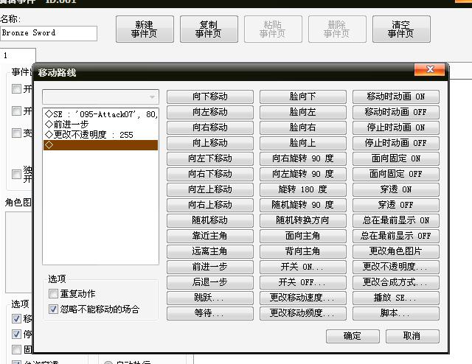Image resolution: width=472 pixels, height=364 pixels.
Task: Open 开关 ON... dialog
Action: coord(303,267)
